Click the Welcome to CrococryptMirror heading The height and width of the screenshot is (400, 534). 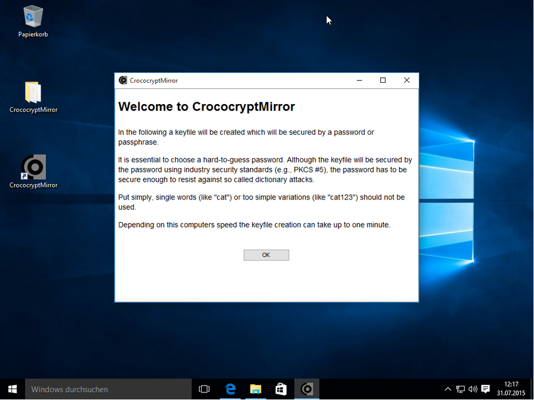point(207,107)
